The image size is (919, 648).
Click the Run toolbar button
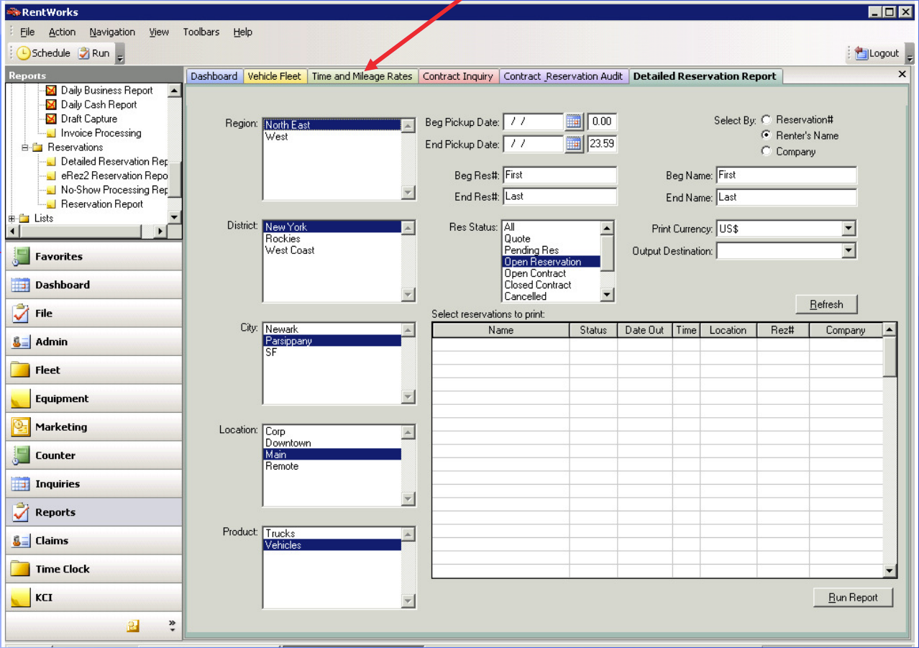pyautogui.click(x=93, y=53)
